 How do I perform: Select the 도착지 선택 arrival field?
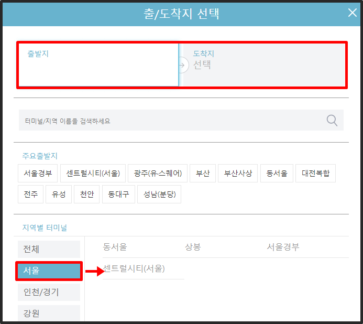pos(264,65)
